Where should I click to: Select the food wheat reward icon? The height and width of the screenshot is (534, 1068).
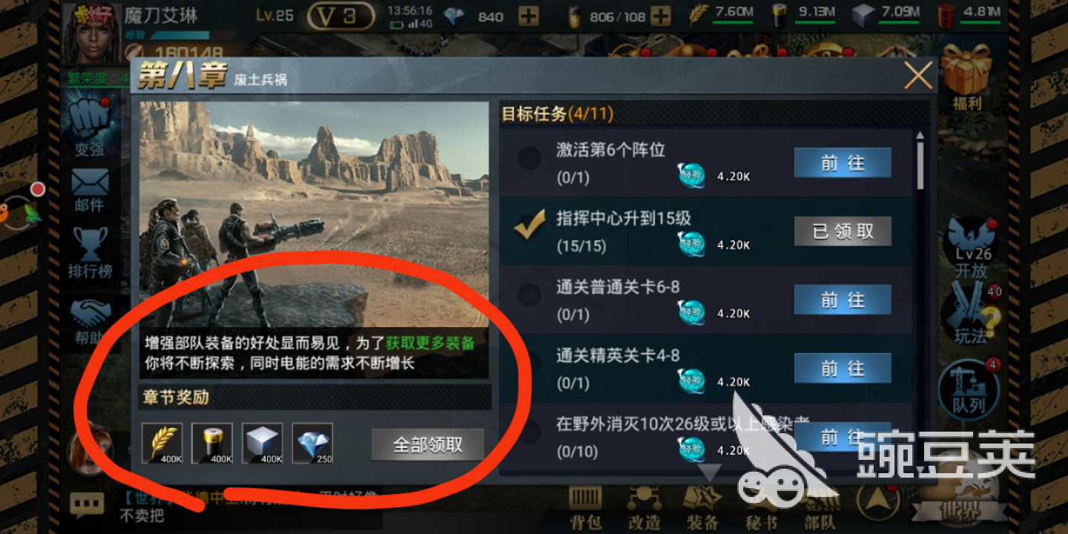click(162, 444)
